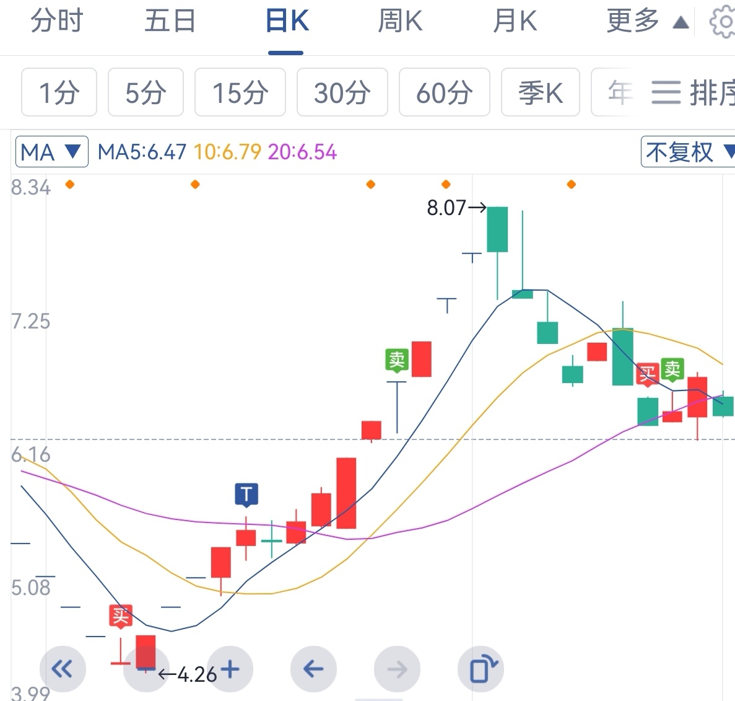Select the 月K tab
This screenshot has height=701, width=735.
[515, 22]
